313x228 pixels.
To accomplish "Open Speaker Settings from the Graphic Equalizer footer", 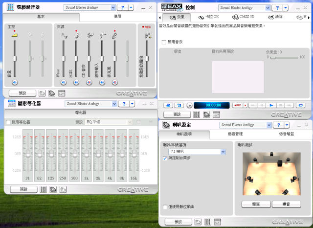I will 53,189.
